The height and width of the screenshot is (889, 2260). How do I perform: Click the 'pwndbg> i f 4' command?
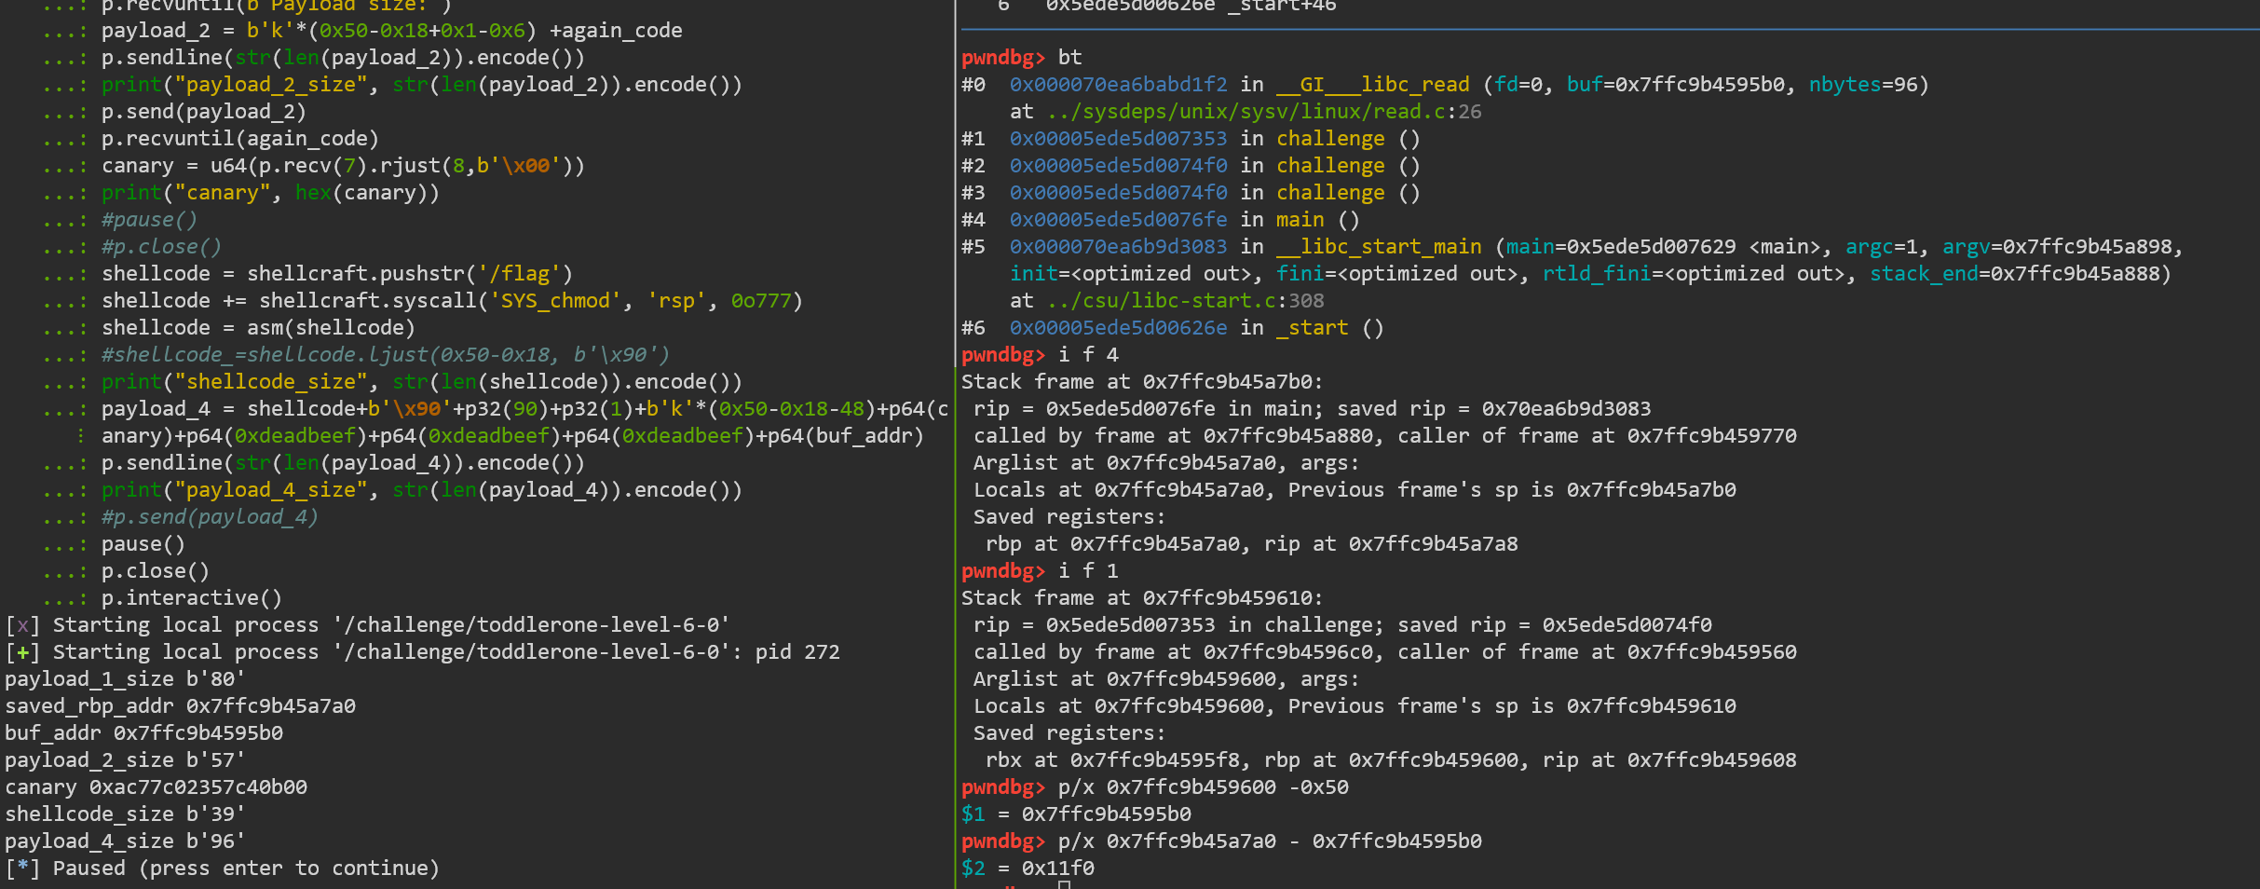point(1040,355)
